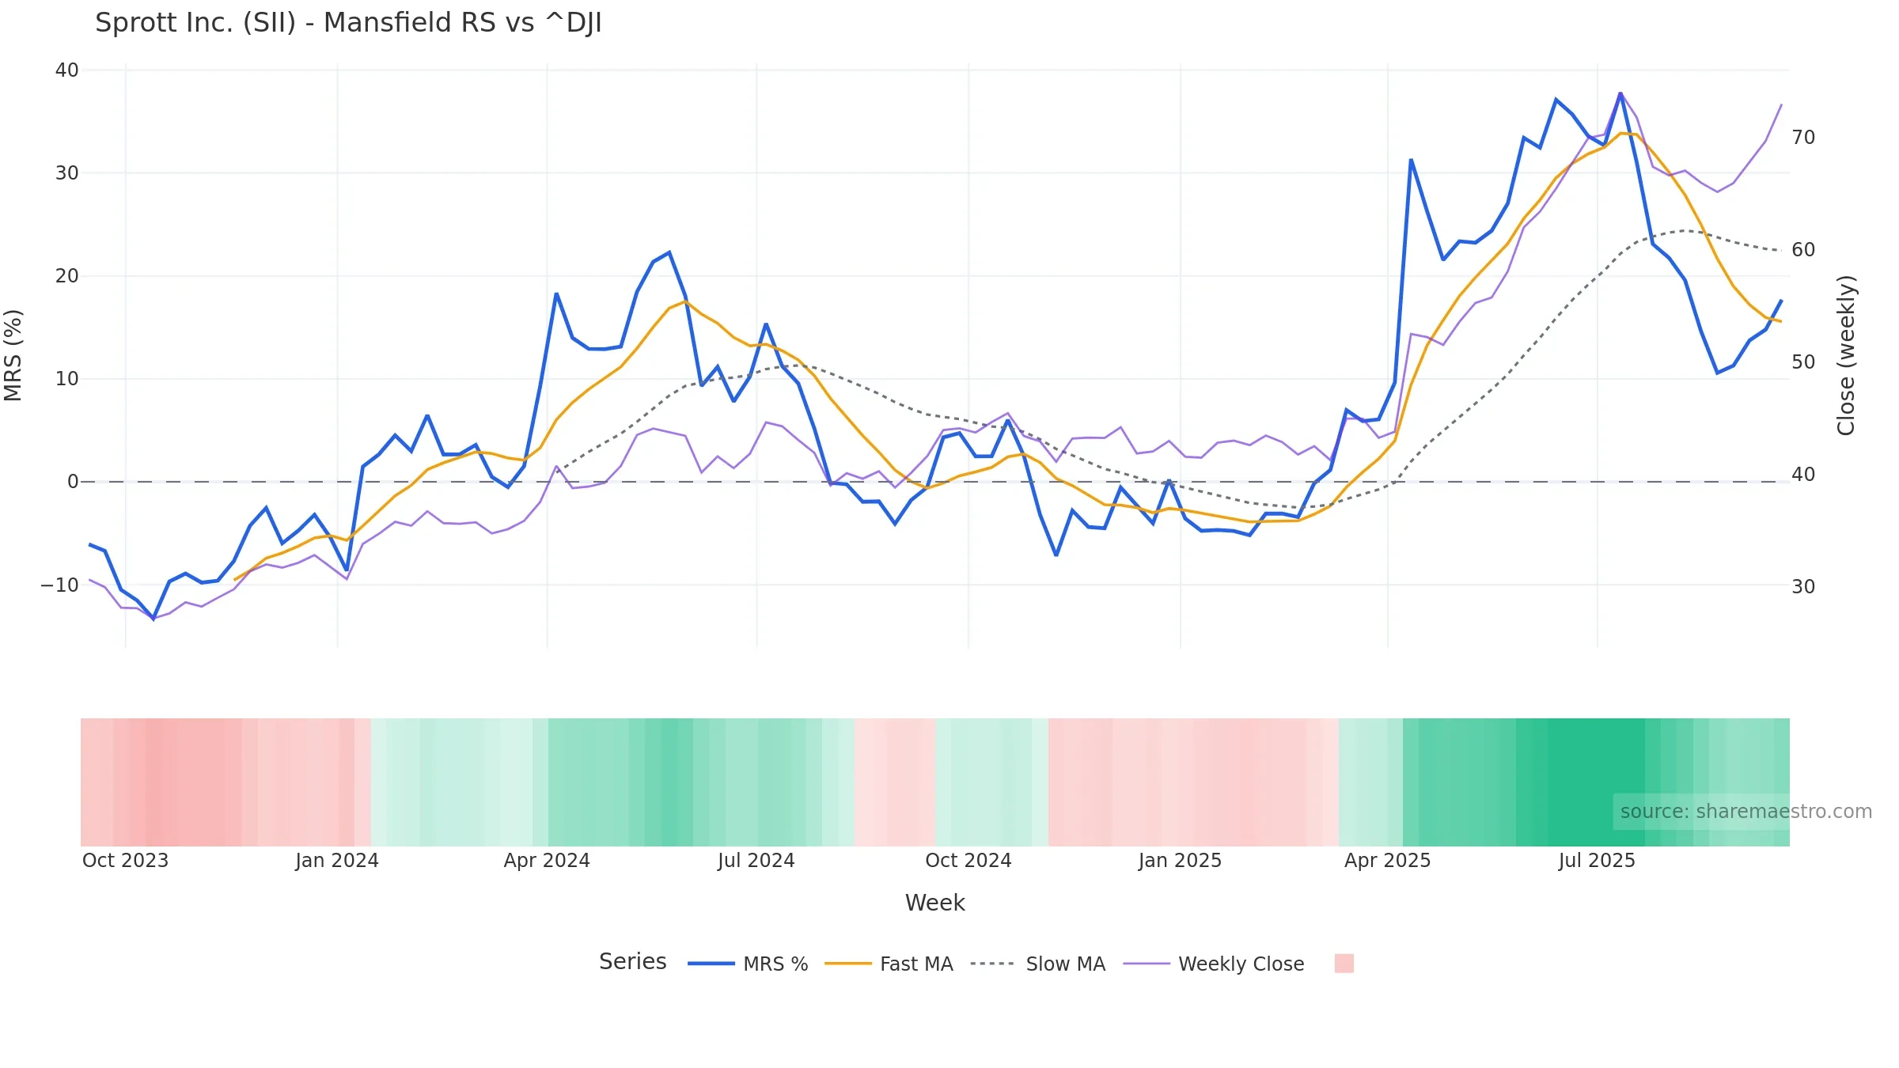Click the pink swatch in the legend

point(1344,963)
